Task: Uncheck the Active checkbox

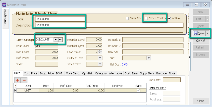Action: coord(169,18)
